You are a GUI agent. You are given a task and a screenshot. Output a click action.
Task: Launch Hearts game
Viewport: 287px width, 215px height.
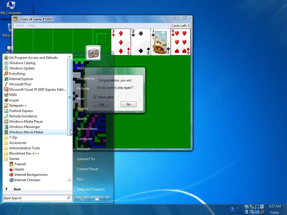(x=17, y=169)
